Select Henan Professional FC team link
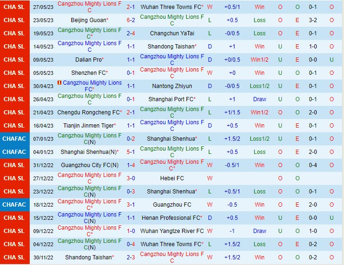The width and height of the screenshot is (344, 265). pyautogui.click(x=171, y=218)
